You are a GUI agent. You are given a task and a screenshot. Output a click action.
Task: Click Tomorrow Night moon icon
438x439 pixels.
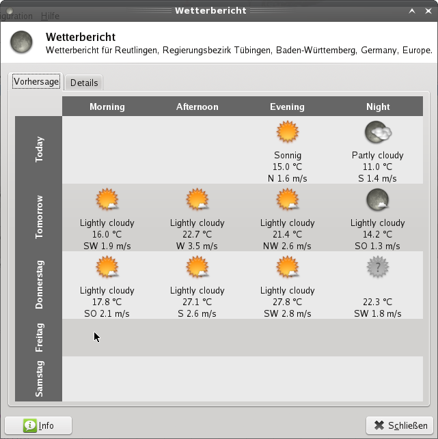coord(377,200)
